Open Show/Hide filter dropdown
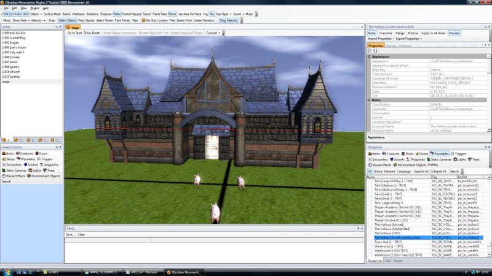 coord(21,20)
